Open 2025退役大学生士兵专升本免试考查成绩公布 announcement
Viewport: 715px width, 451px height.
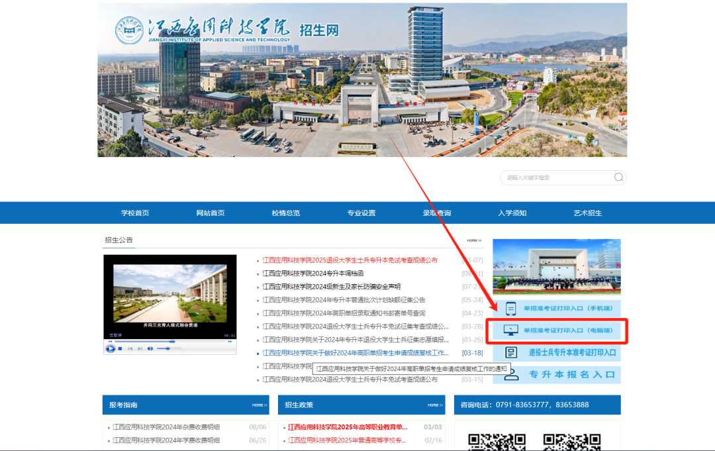(350, 260)
